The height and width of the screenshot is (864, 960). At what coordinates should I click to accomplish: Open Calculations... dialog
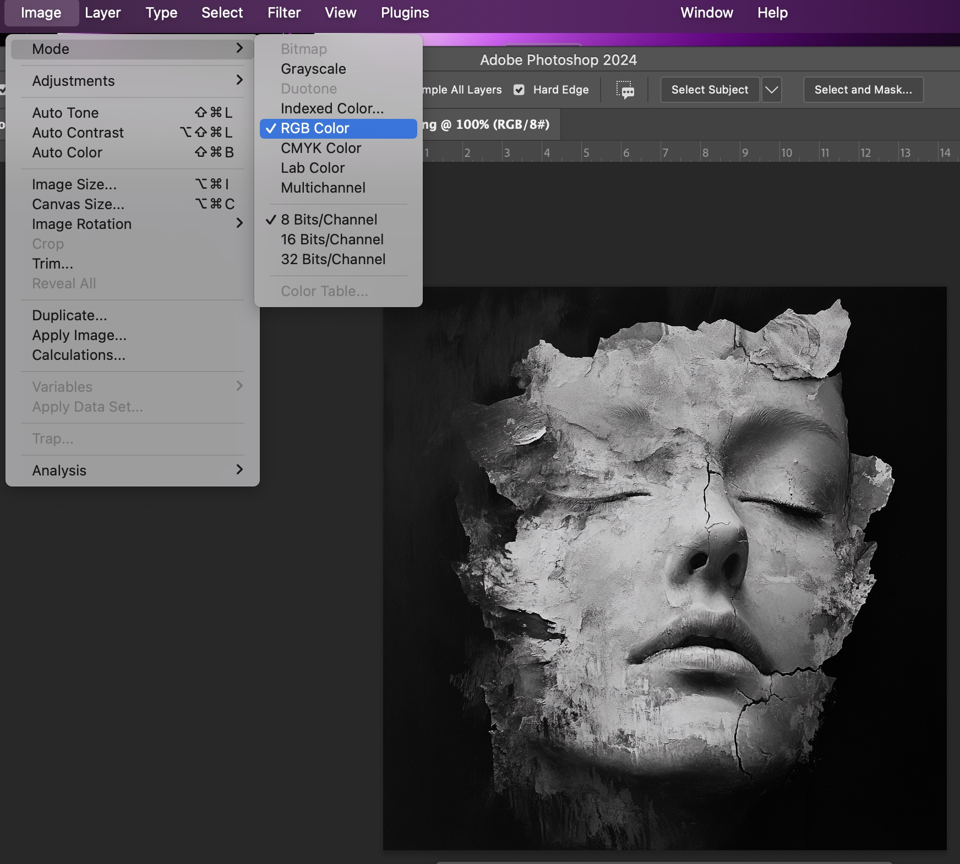pos(132,355)
